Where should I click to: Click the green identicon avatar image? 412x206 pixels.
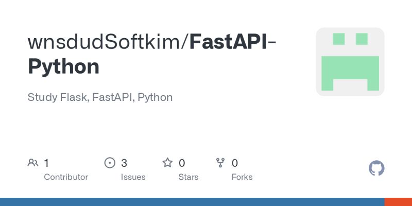350,62
